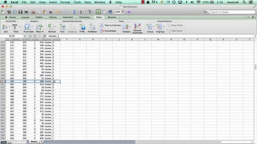Click the Group outline icon
The image size is (257, 144).
(x=149, y=27)
